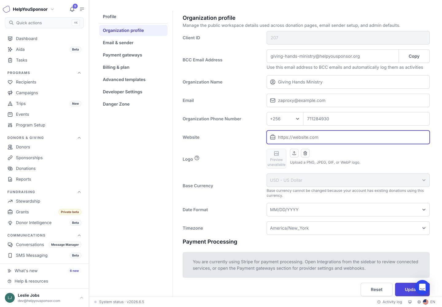Image resolution: width=442 pixels, height=307 pixels.
Task: Open the Events page
Action: [44, 115]
